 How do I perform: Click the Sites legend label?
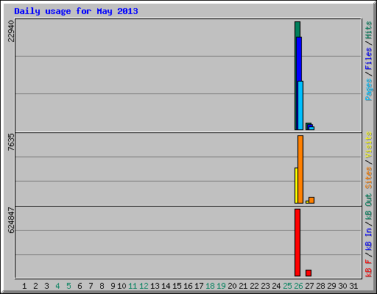click(x=369, y=178)
